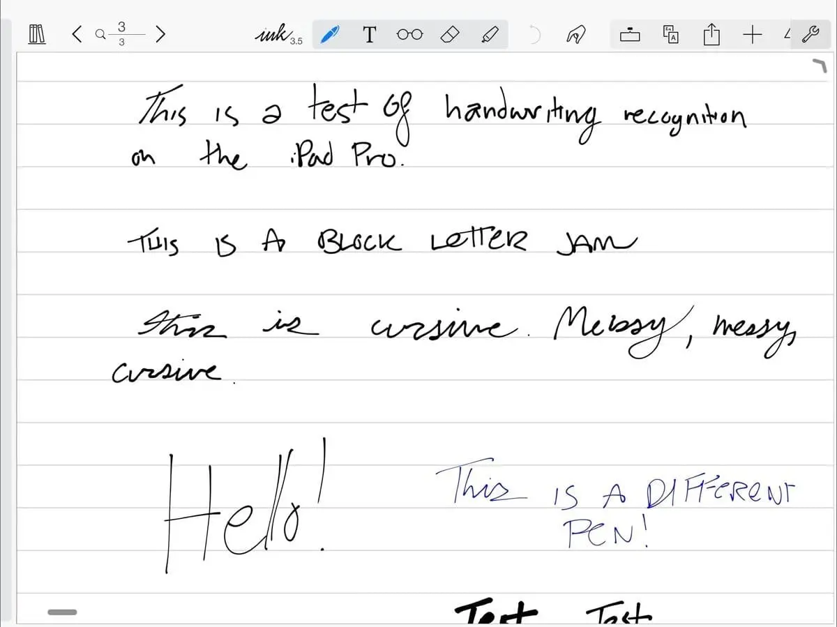Image resolution: width=837 pixels, height=627 pixels.
Task: Select the Text typing tool
Action: 370,34
